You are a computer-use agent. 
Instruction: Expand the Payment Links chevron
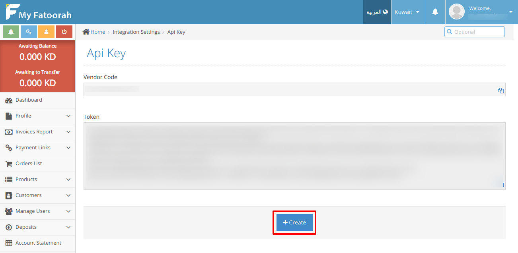68,148
